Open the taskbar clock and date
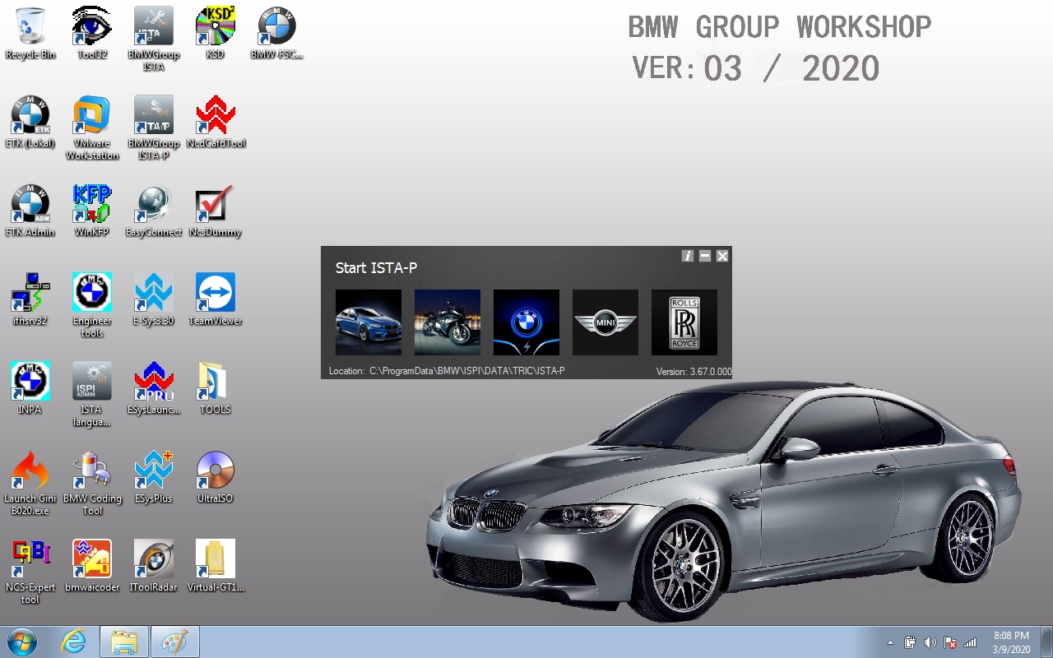Screen dimensions: 1053x658 1011,642
